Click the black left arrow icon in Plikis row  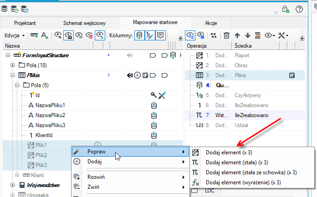(x=130, y=75)
